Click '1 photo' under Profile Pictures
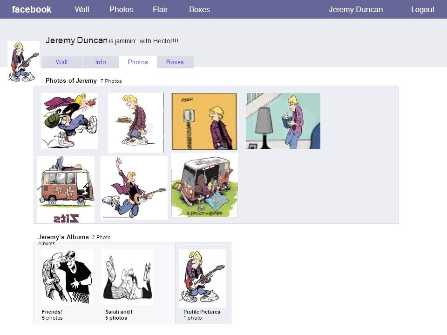 (x=193, y=318)
